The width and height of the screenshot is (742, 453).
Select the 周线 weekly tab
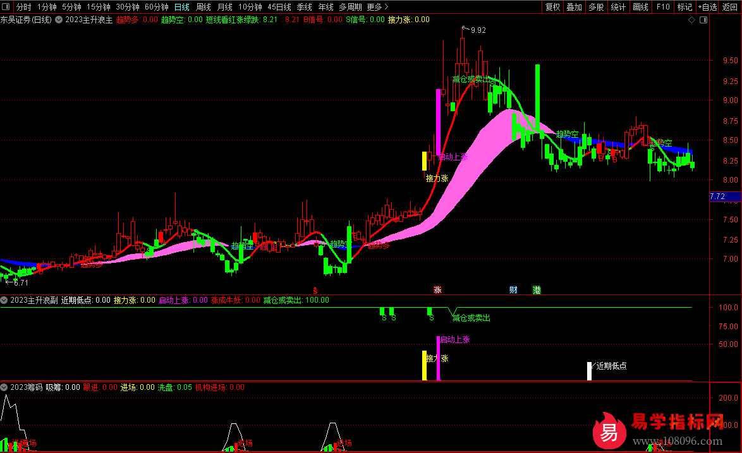[x=203, y=7]
